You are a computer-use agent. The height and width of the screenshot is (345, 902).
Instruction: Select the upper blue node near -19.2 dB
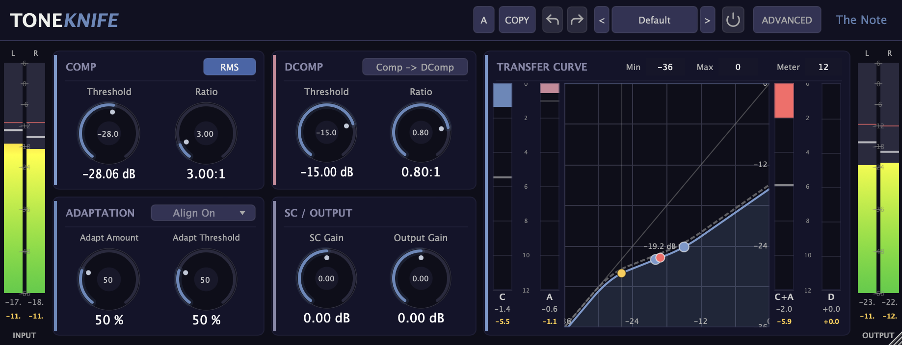(684, 246)
